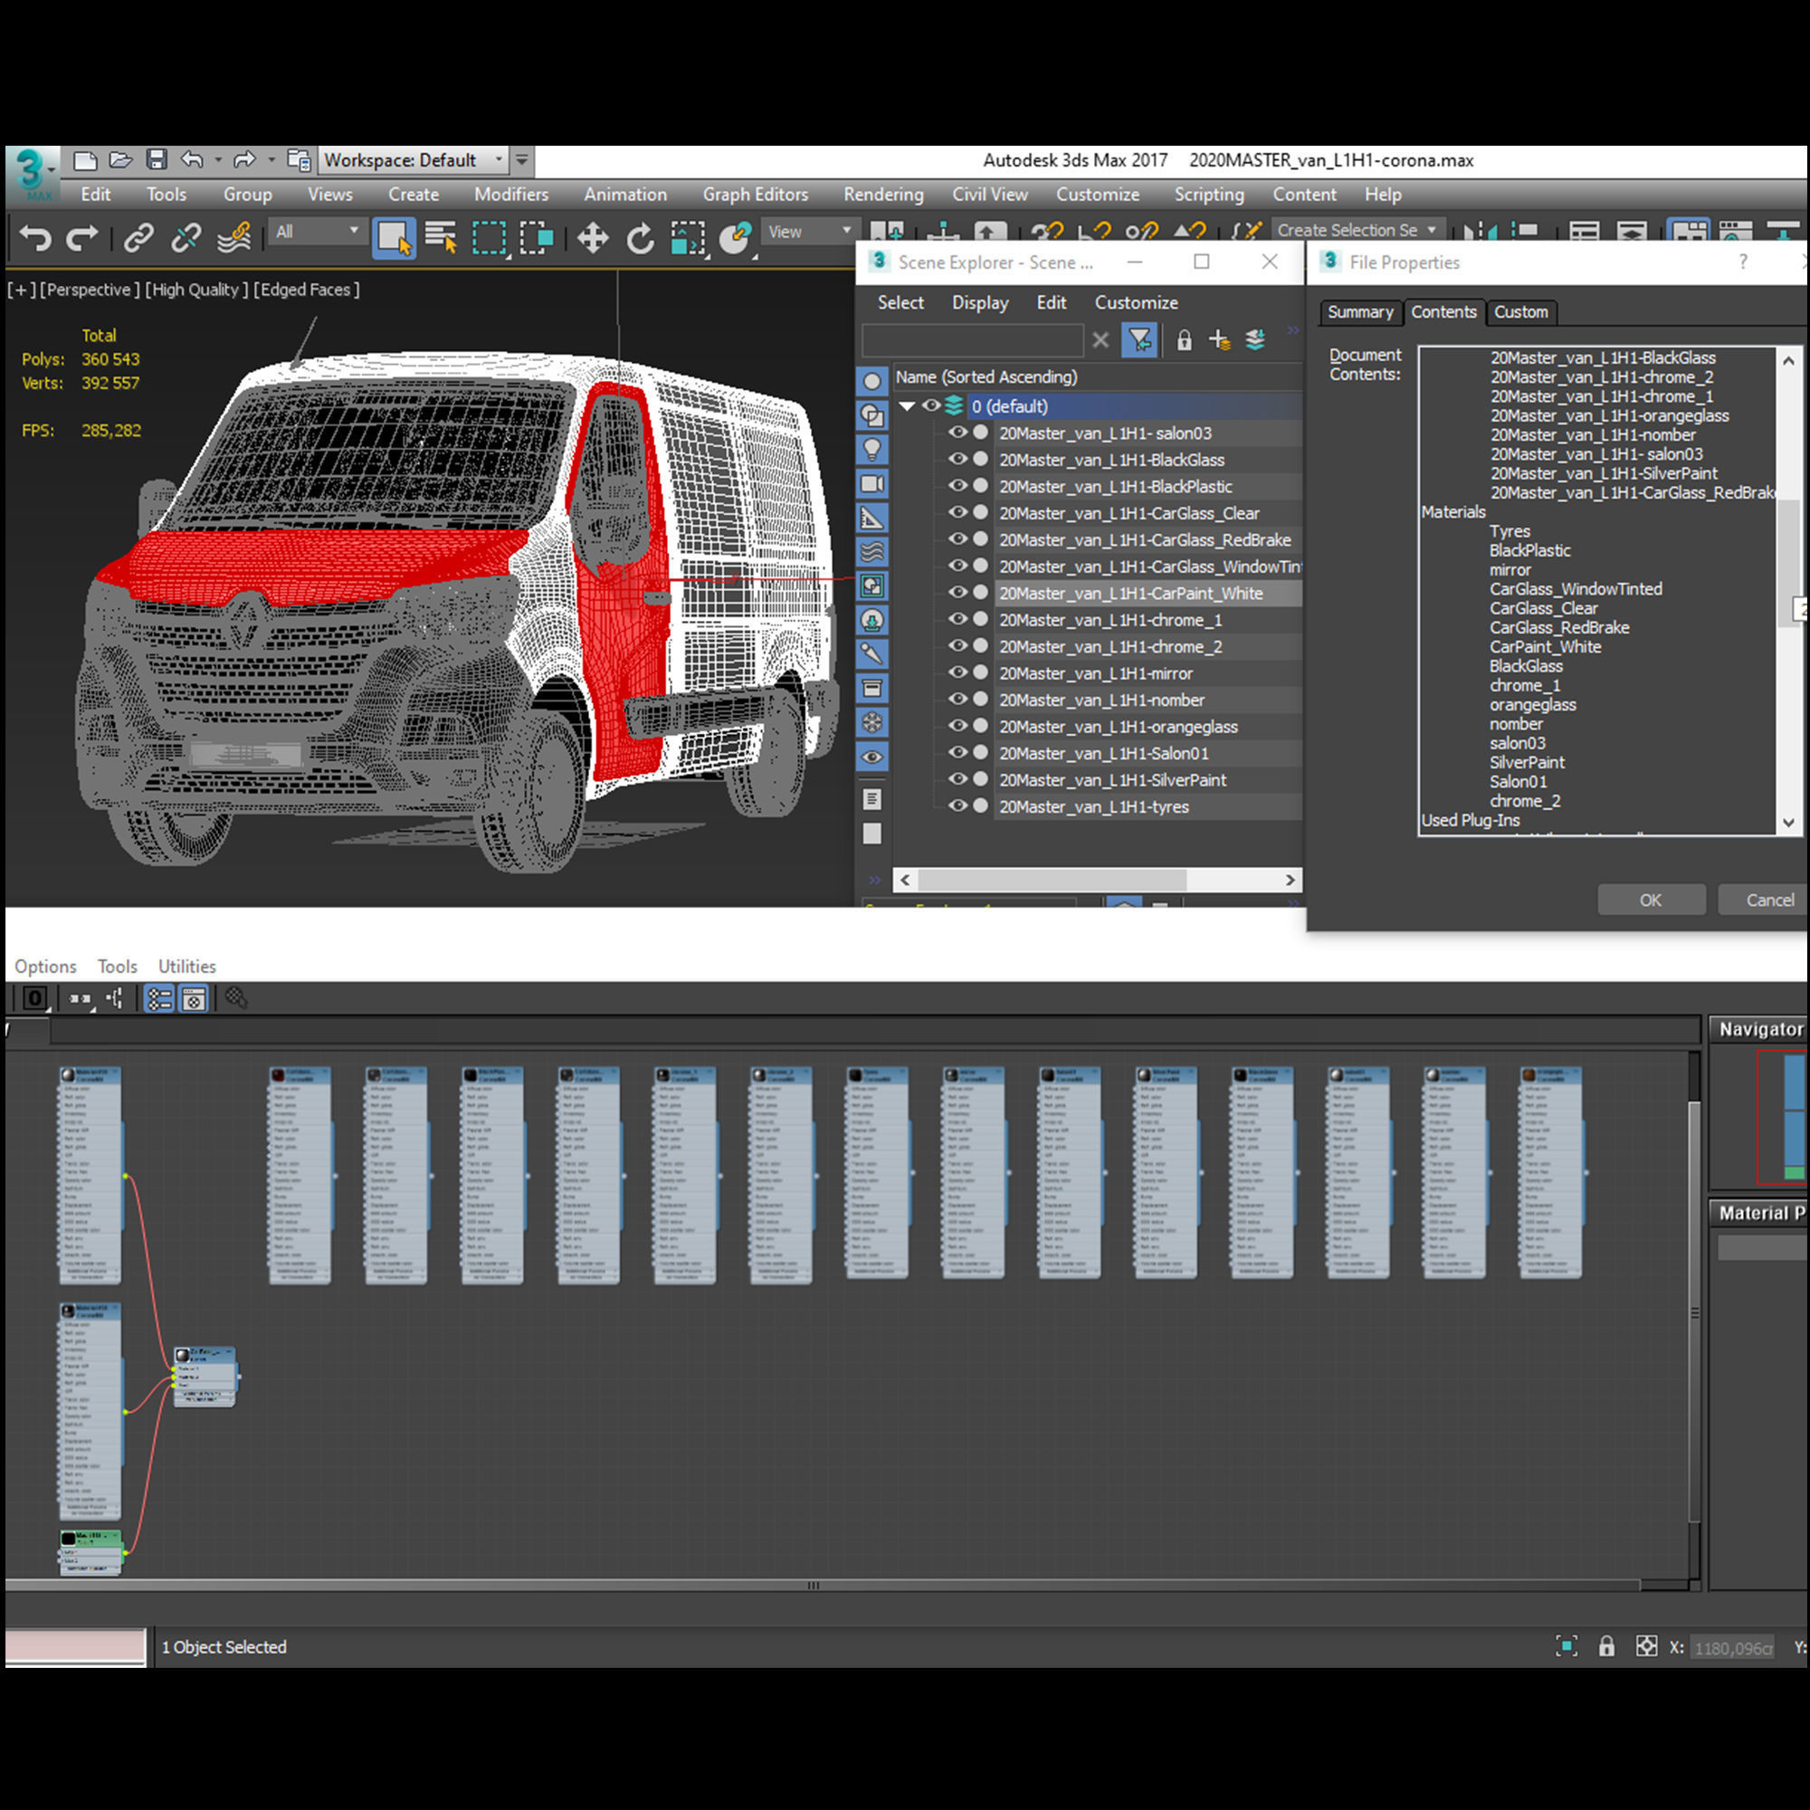Open the Scripting menu
This screenshot has height=1810, width=1810.
click(x=1209, y=195)
